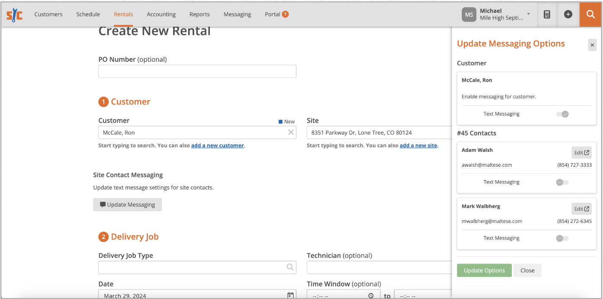
Task: Edit Adam Walsh contact
Action: (581, 153)
